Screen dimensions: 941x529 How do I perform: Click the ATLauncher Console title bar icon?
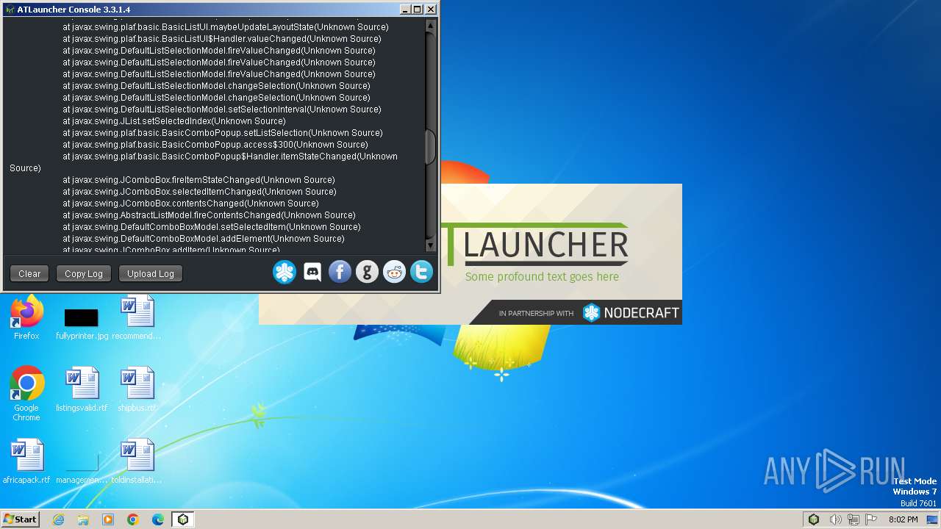[x=10, y=10]
